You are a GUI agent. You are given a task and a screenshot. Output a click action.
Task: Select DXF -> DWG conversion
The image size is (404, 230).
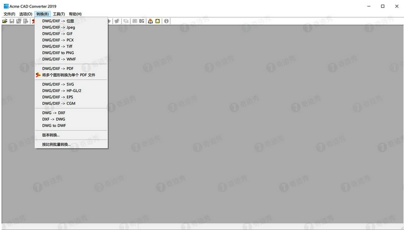[71, 119]
